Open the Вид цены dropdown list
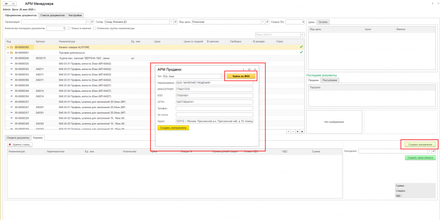Image resolution: width=440 pixels, height=220 pixels. 263,21
